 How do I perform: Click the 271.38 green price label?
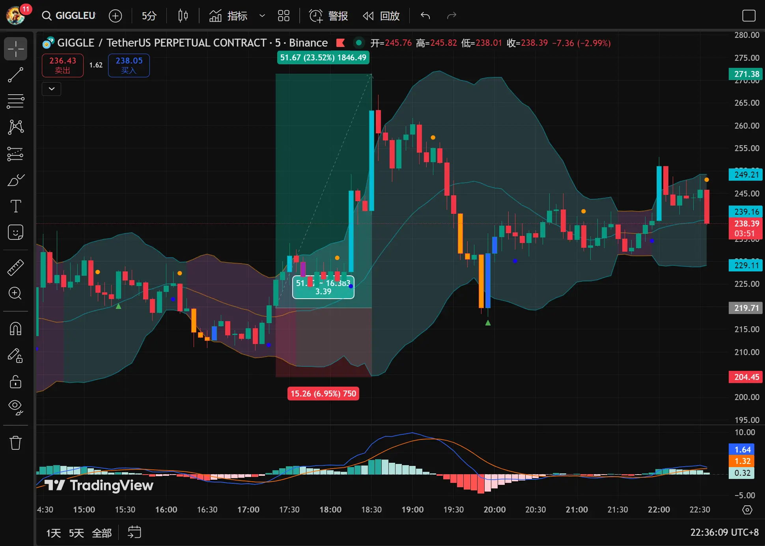[x=746, y=74]
